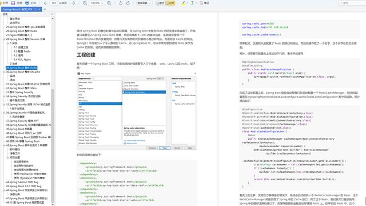Select outline item 27.Nginx
This screenshot has height=206, width=366.
point(19,35)
